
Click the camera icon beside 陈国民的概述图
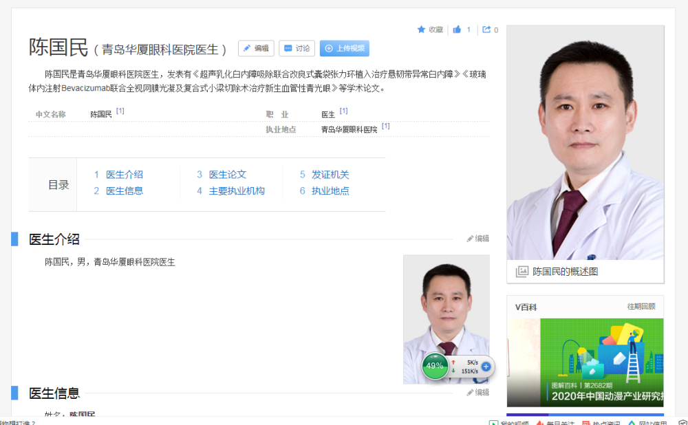tap(521, 272)
